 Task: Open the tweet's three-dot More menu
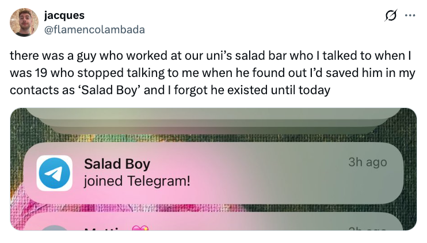410,16
